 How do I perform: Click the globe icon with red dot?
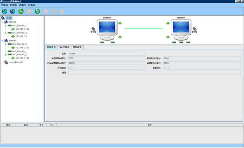[x=13, y=11]
